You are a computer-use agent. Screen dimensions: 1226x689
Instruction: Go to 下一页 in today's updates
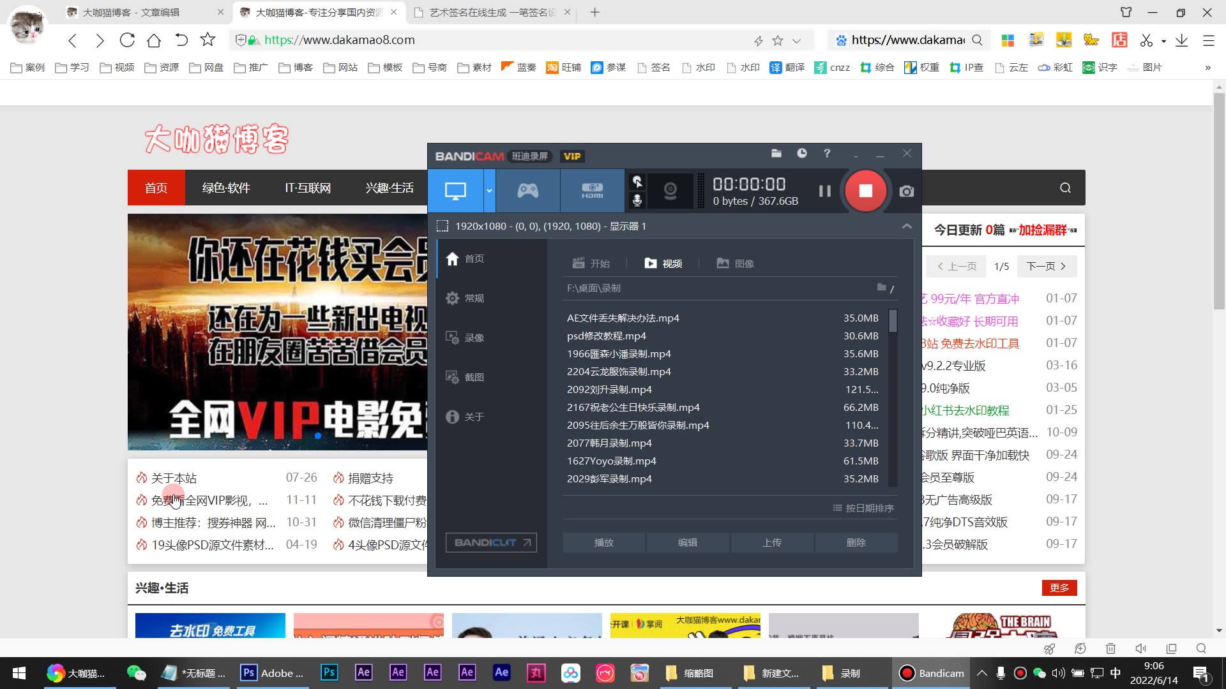pos(1047,266)
